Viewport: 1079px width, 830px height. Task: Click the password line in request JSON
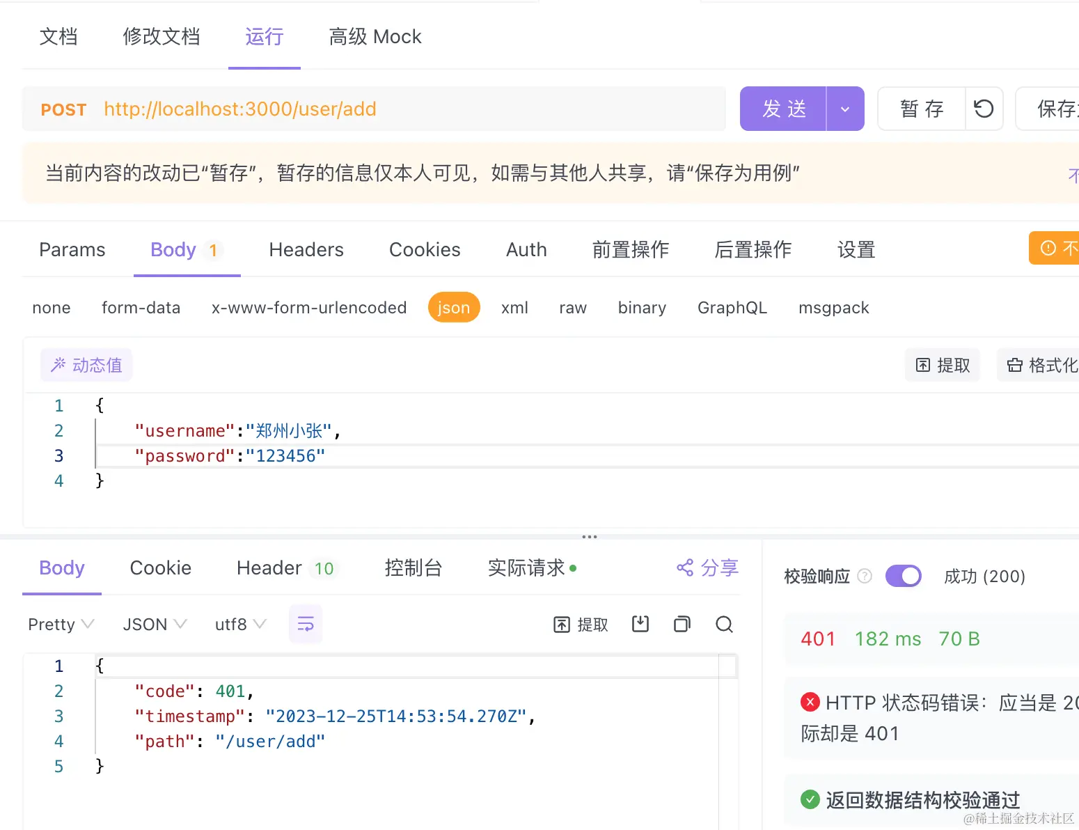[230, 456]
